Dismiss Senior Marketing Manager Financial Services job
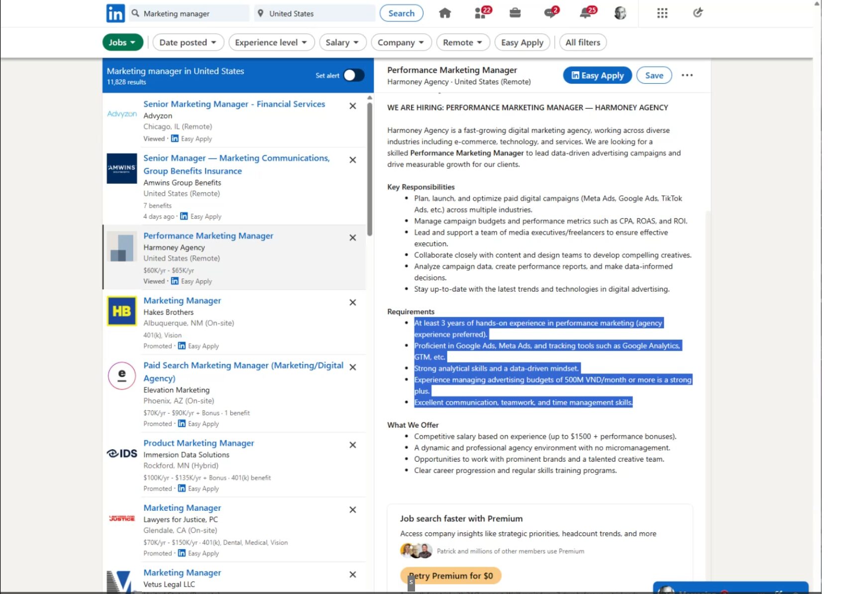The width and height of the screenshot is (847, 594). tap(353, 106)
